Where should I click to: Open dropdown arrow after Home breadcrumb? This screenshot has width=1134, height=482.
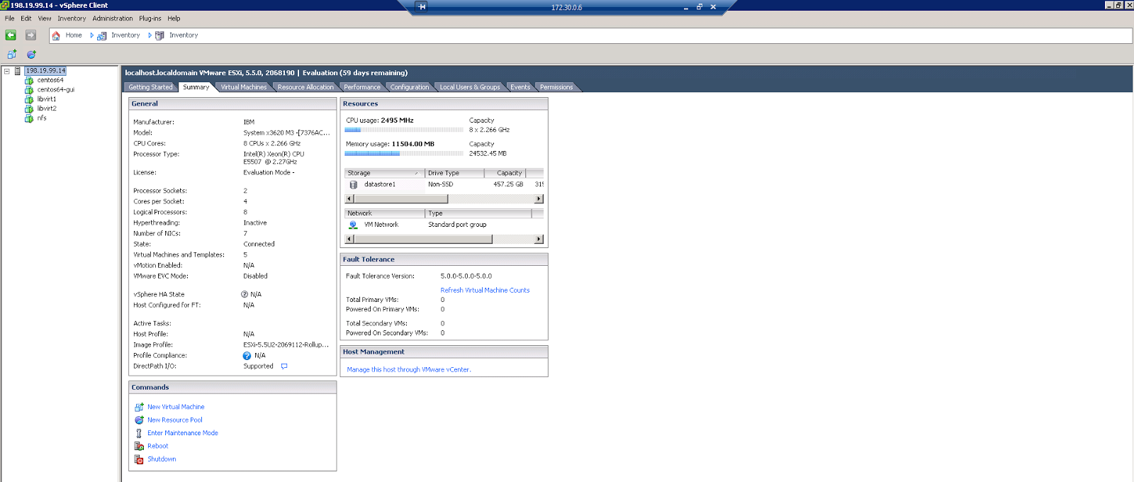pos(91,35)
